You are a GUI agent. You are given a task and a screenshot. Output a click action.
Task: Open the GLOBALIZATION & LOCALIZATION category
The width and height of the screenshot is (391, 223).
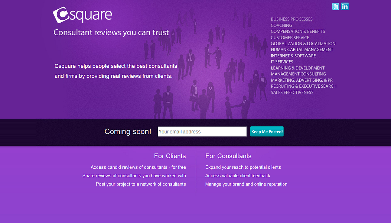[x=303, y=43]
